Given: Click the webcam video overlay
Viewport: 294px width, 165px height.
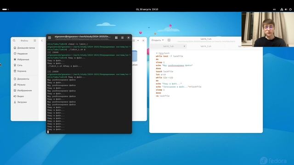Looking at the screenshot, I should (x=268, y=29).
